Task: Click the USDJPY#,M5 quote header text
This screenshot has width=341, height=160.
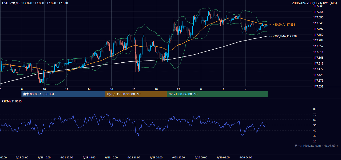Action: [x=35, y=3]
